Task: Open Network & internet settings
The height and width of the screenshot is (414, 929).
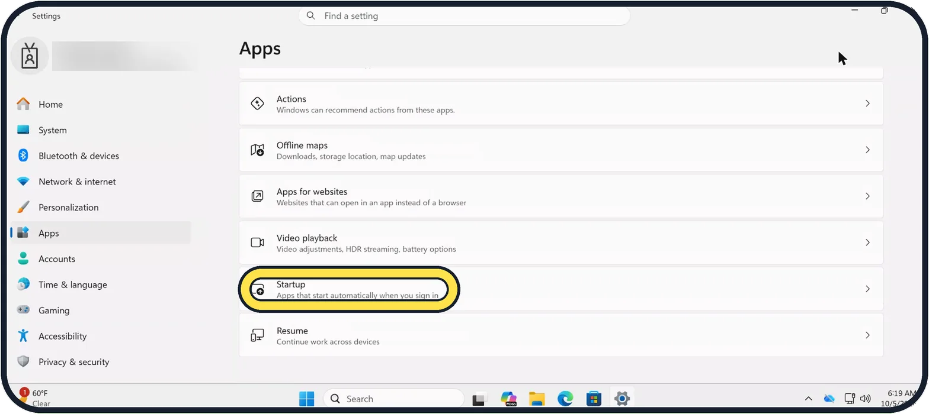Action: [101, 182]
